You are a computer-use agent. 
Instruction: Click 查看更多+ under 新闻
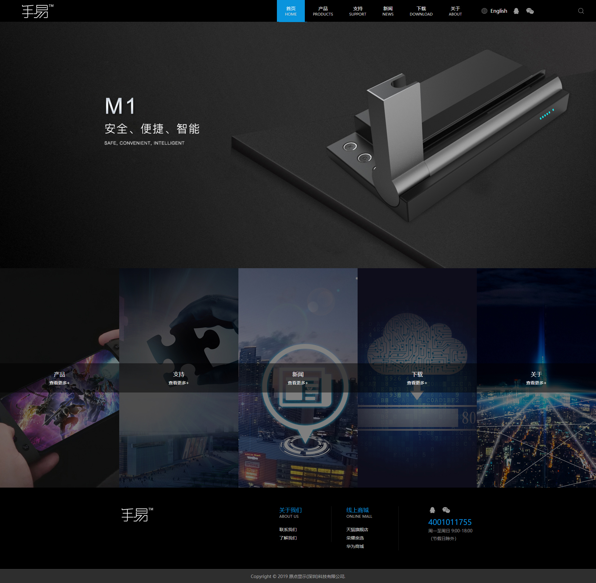pyautogui.click(x=298, y=383)
